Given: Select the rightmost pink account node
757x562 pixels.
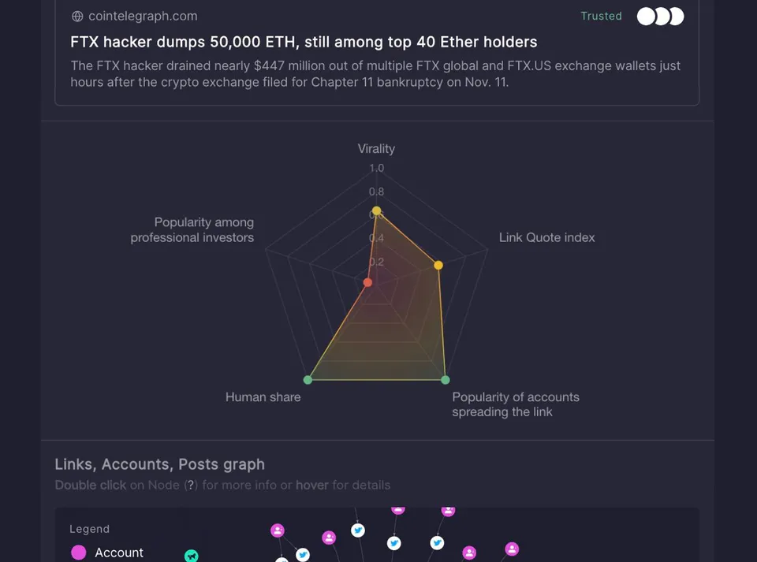Looking at the screenshot, I should [512, 549].
